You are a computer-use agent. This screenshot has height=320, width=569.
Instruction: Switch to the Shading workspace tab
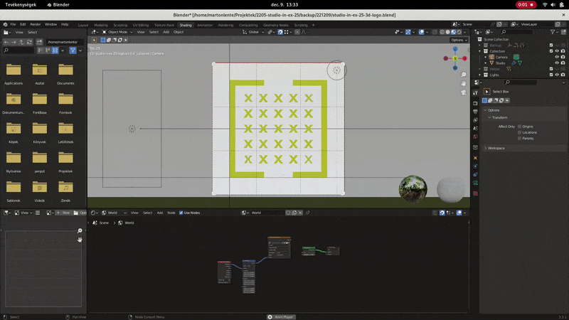(x=186, y=25)
